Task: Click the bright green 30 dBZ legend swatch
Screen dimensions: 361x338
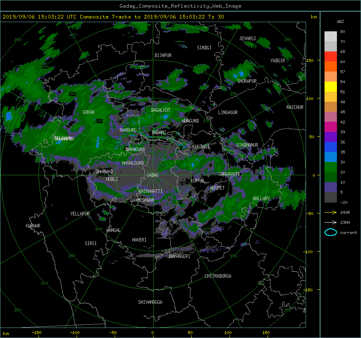Action: click(x=331, y=167)
